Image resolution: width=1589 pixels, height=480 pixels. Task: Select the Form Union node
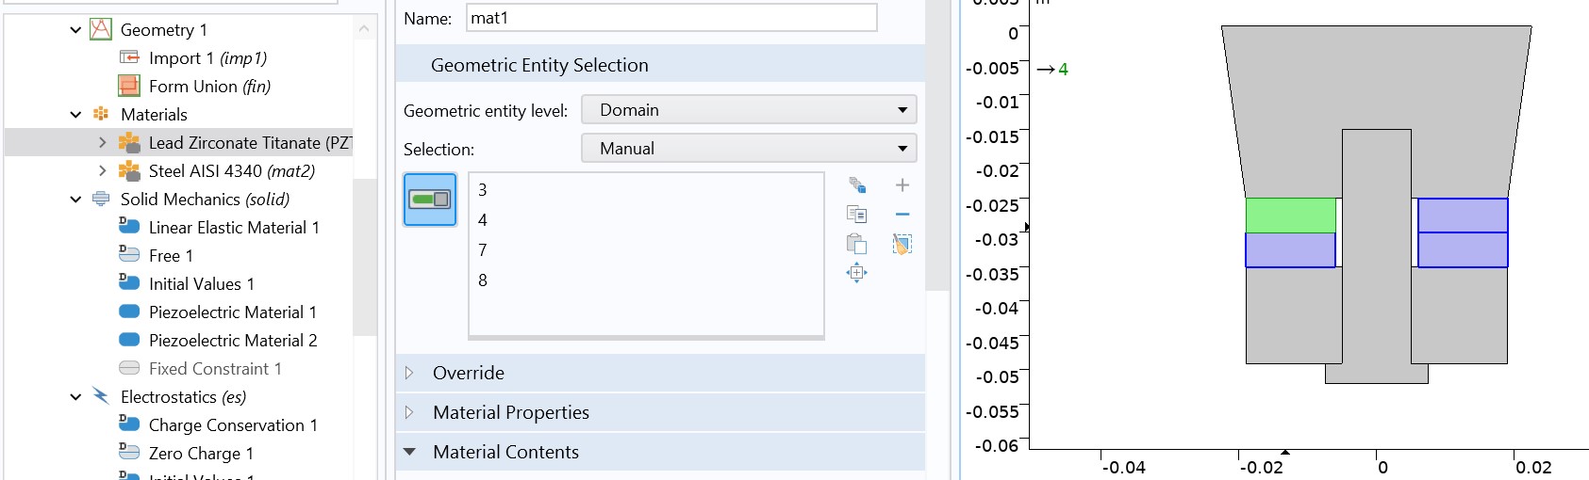(209, 87)
